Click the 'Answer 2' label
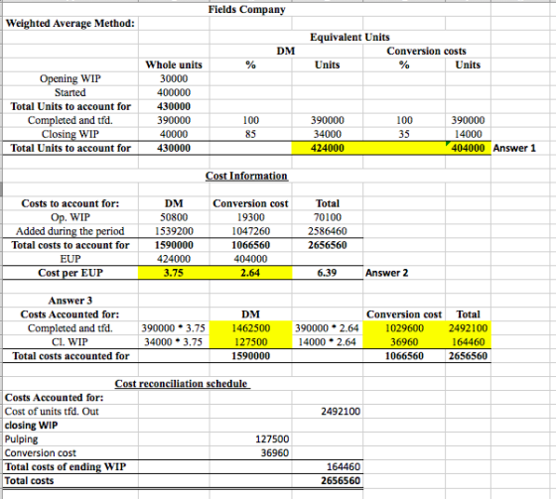Viewport: 556px width, 499px height. [386, 273]
